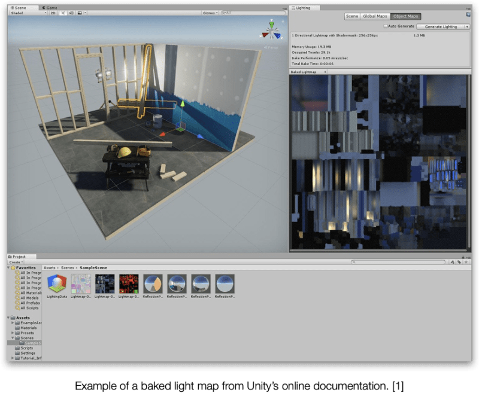Click Search by Type icon in Project
Image resolution: width=479 pixels, height=399 pixels.
[453, 262]
